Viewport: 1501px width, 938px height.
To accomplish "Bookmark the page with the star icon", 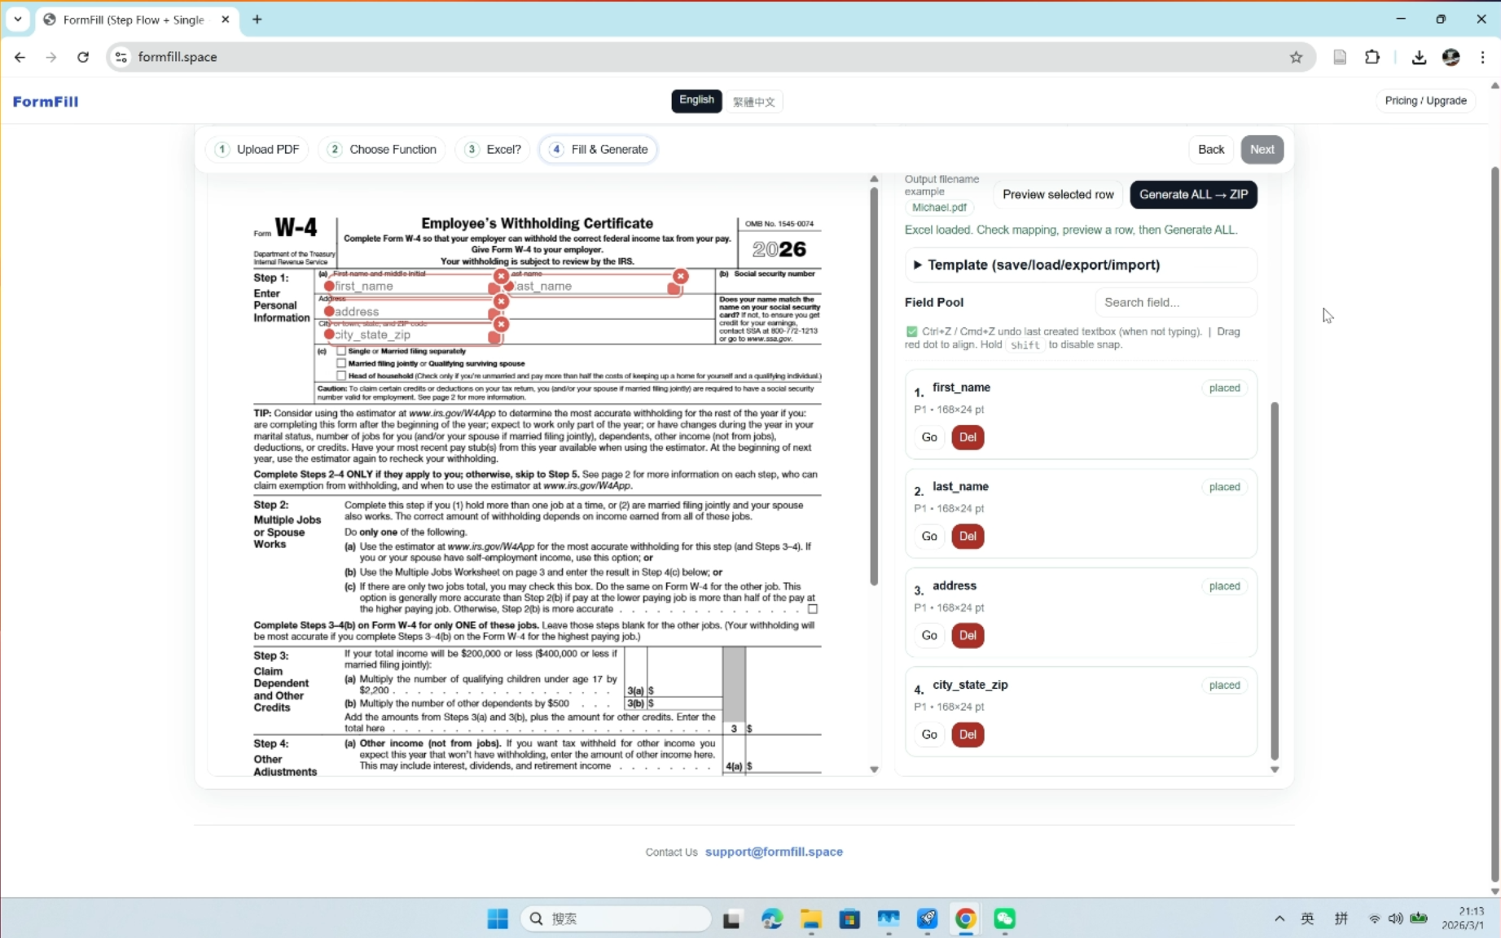I will [1297, 57].
